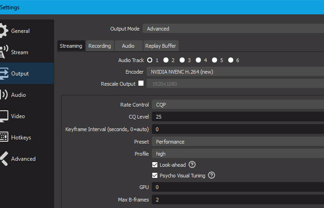The image size is (324, 208).
Task: Select audio track 3 radio button
Action: pos(182,60)
